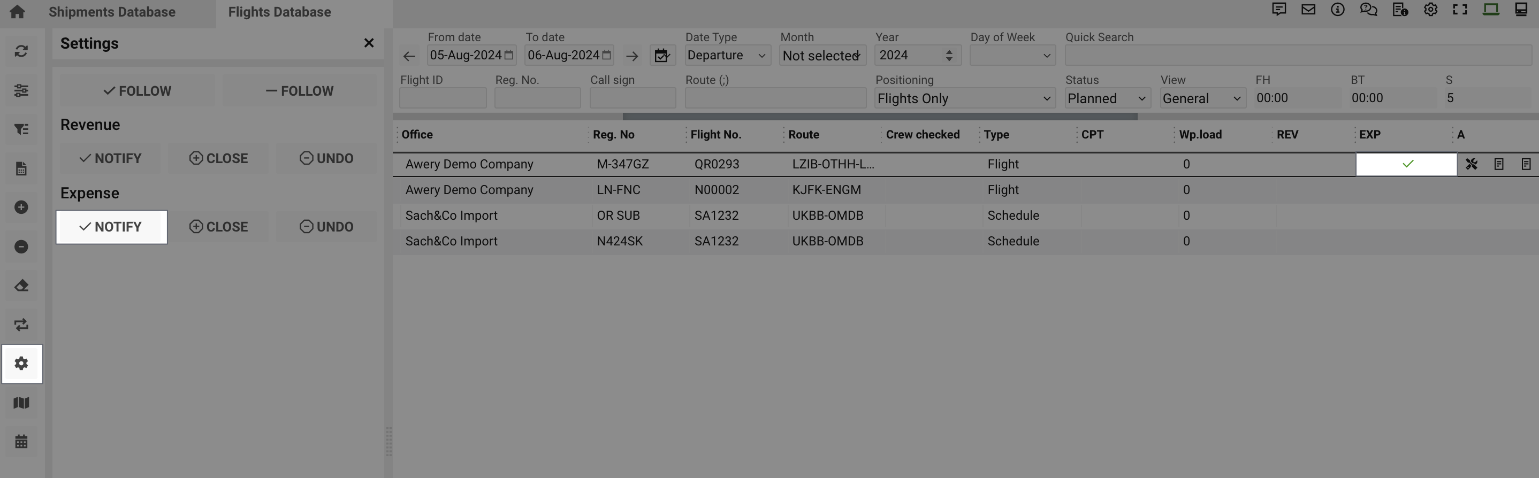Screen dimensions: 1539x478
Task: Click the Expense UNDO button
Action: (327, 227)
